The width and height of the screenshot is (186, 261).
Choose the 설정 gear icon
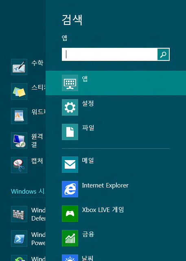pyautogui.click(x=70, y=107)
